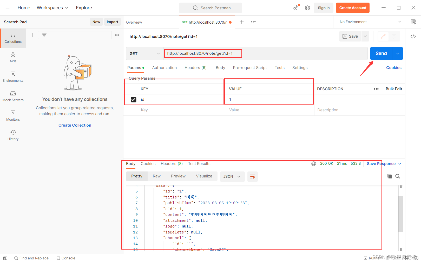Open the environment quick look icon
Image resolution: width=421 pixels, height=262 pixels.
(413, 22)
